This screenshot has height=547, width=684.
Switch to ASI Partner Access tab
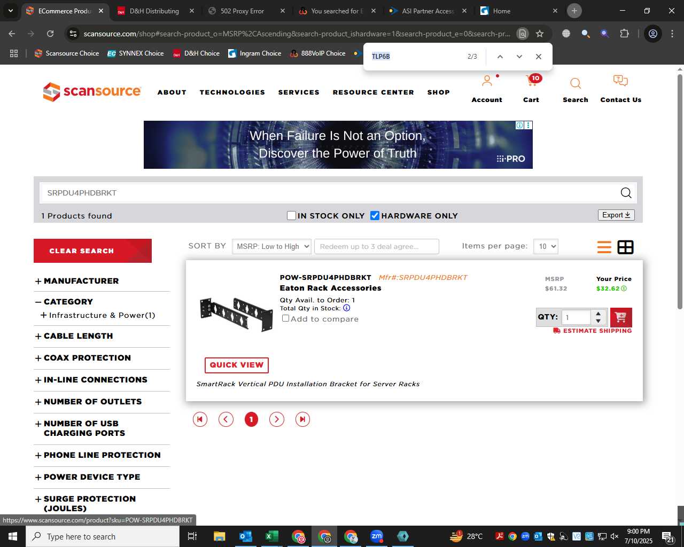(x=428, y=11)
